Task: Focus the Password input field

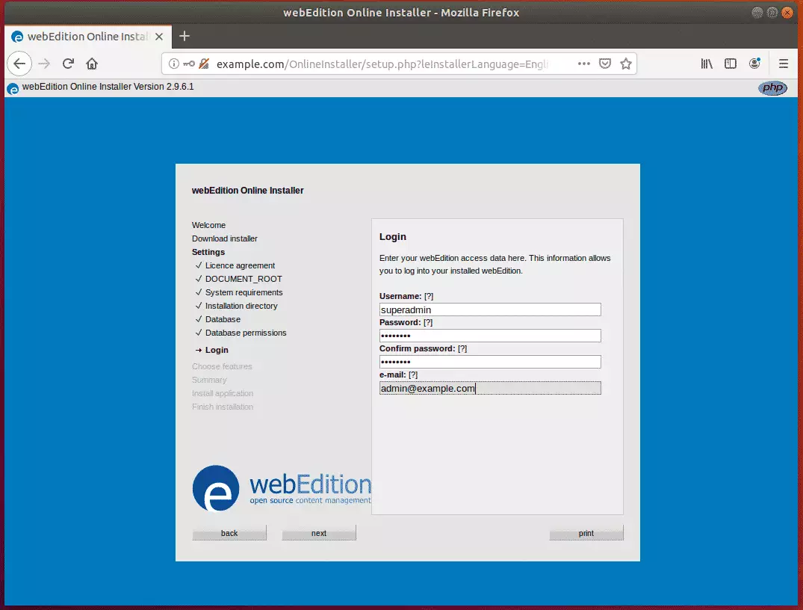Action: [489, 336]
